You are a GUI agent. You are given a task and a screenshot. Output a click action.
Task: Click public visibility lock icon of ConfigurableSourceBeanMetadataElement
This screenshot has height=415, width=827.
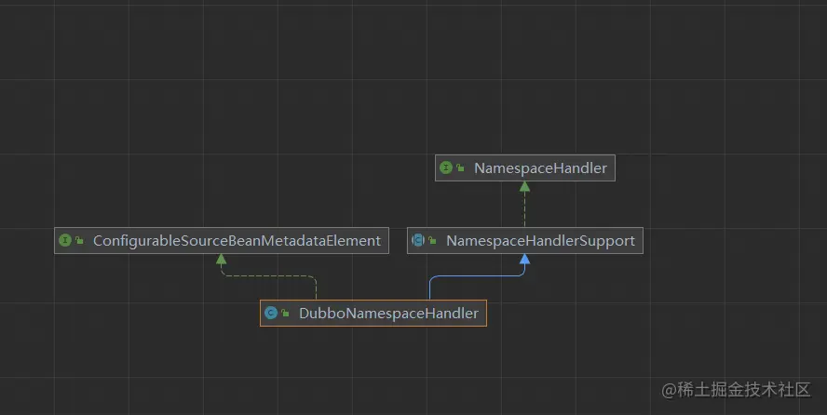(x=80, y=241)
